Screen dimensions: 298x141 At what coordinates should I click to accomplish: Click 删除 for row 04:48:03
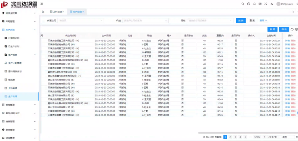pos(294,72)
